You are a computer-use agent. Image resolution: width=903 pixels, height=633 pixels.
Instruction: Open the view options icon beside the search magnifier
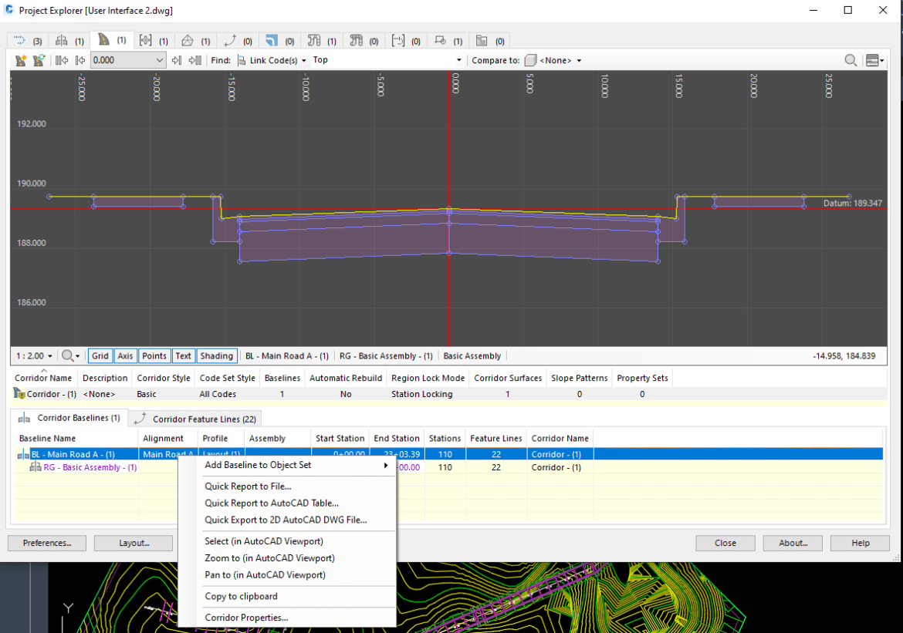click(x=873, y=59)
